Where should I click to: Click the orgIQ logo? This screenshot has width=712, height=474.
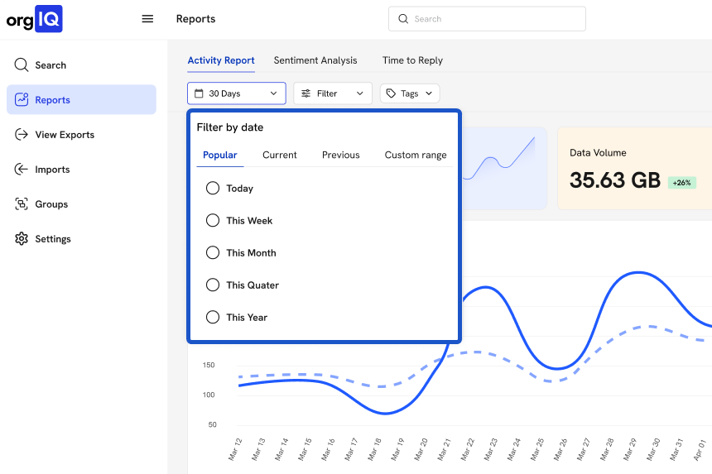point(35,19)
